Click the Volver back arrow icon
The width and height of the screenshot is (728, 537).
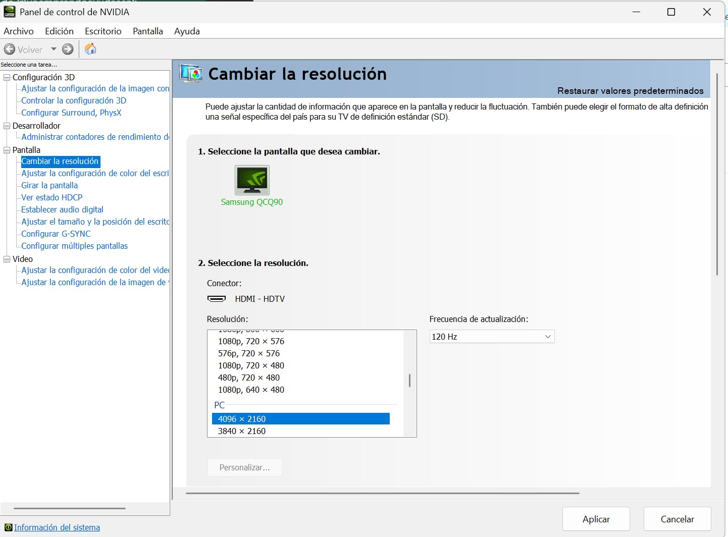10,49
